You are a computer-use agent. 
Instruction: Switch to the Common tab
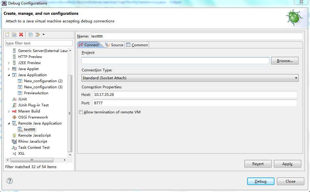coord(137,45)
